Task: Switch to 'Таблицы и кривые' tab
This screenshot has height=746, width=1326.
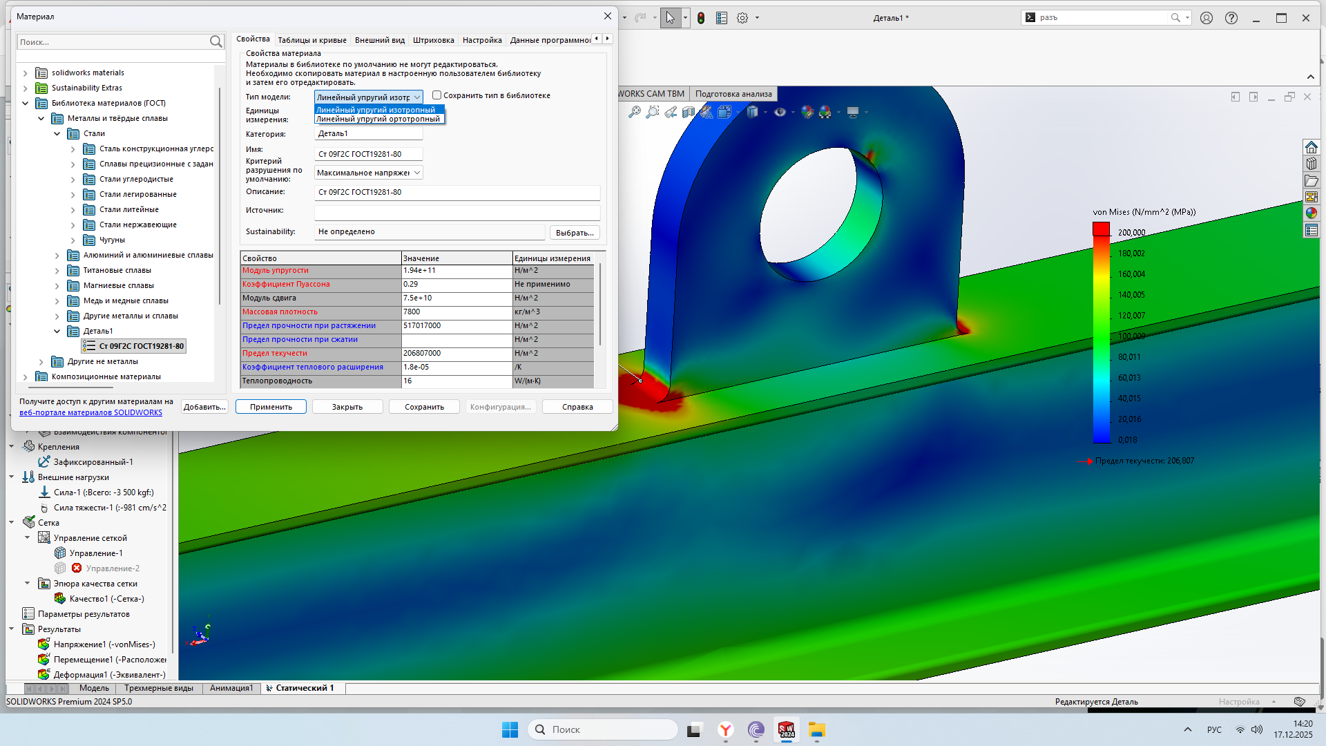Action: (312, 40)
